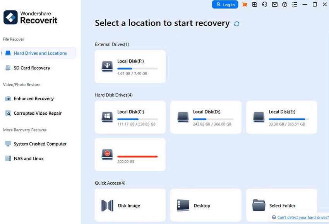The width and height of the screenshot is (329, 224).
Task: Open the Enhanced Recovery feature
Action: pos(34,98)
